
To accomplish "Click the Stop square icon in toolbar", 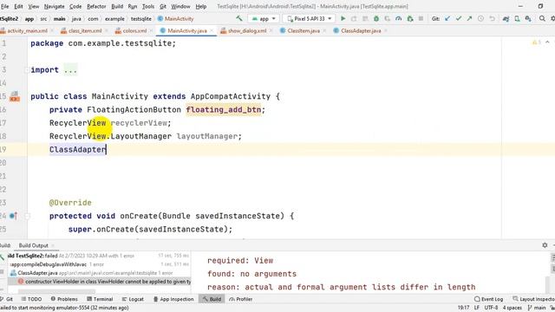I will point(421,18).
